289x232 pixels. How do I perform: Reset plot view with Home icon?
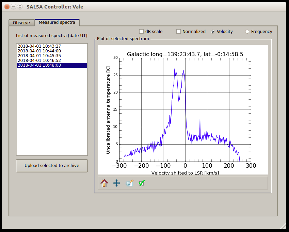pos(104,183)
